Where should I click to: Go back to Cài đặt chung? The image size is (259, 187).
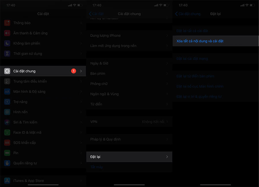tap(188, 14)
